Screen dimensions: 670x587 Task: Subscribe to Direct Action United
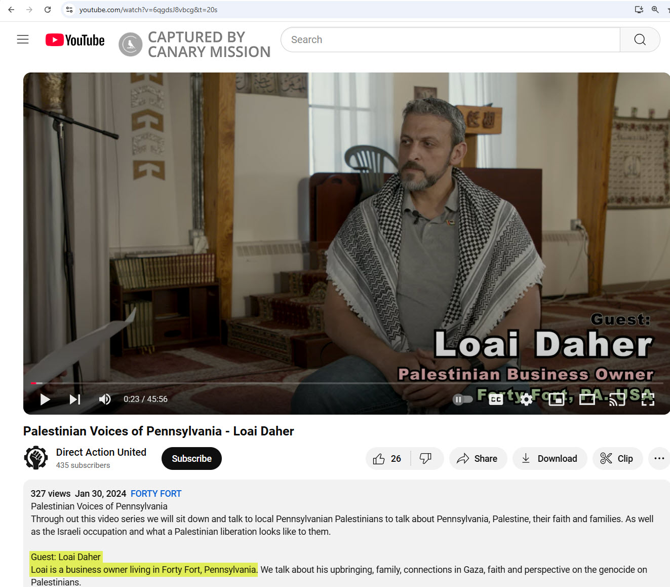point(191,458)
